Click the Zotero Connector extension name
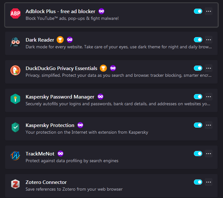Image resolution: width=223 pixels, height=198 pixels. [x=46, y=182]
